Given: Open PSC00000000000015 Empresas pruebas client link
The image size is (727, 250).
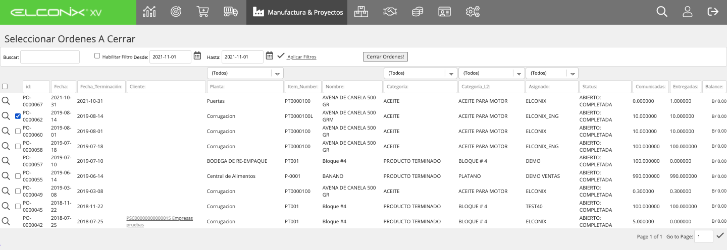Looking at the screenshot, I should [x=160, y=221].
